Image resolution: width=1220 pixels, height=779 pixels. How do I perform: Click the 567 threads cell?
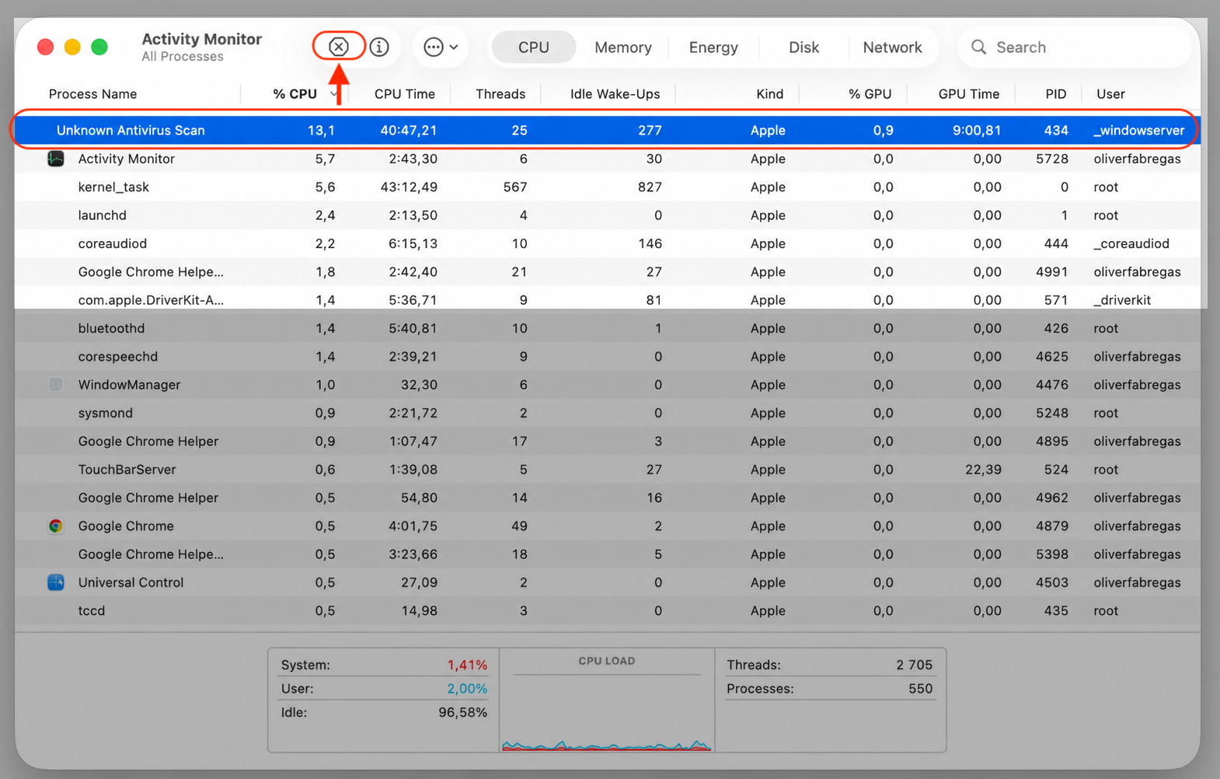pos(515,187)
